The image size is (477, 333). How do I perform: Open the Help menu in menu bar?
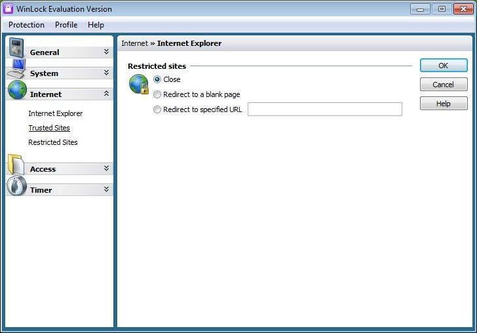[96, 25]
